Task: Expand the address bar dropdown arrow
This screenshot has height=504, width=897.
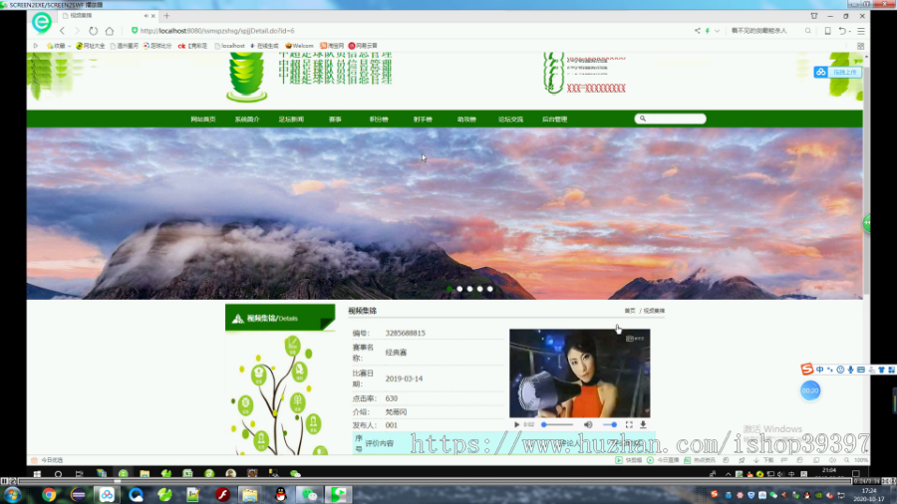Action: [x=717, y=31]
